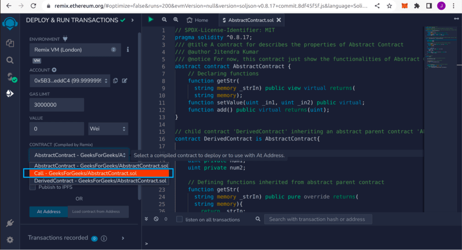Open the Search in files sidebar icon
The height and width of the screenshot is (250, 462).
tap(10, 60)
